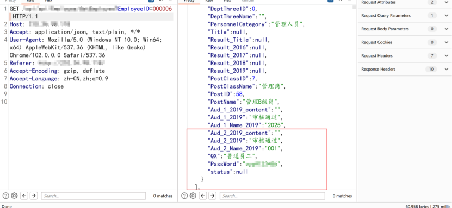Click the "status":null response line
This screenshot has height=208, width=452.
[228, 172]
